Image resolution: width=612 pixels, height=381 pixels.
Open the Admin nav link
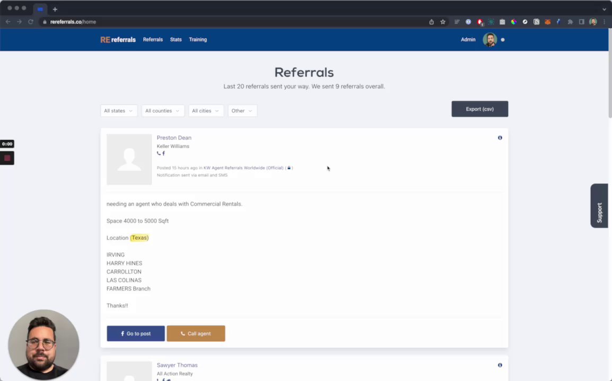coord(468,39)
